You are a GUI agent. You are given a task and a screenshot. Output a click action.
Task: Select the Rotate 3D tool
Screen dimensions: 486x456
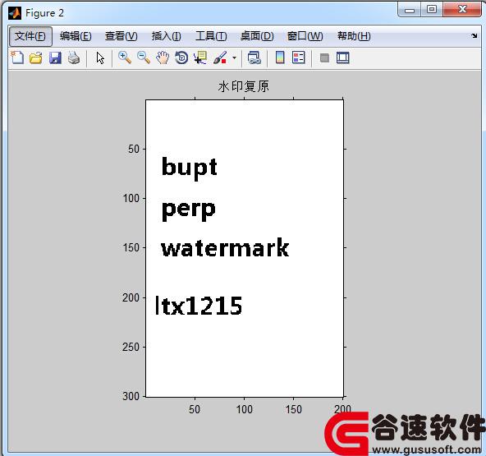[181, 58]
